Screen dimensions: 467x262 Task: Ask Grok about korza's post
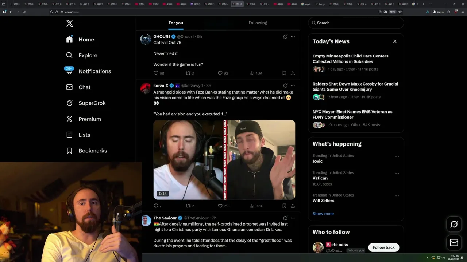[x=285, y=86]
